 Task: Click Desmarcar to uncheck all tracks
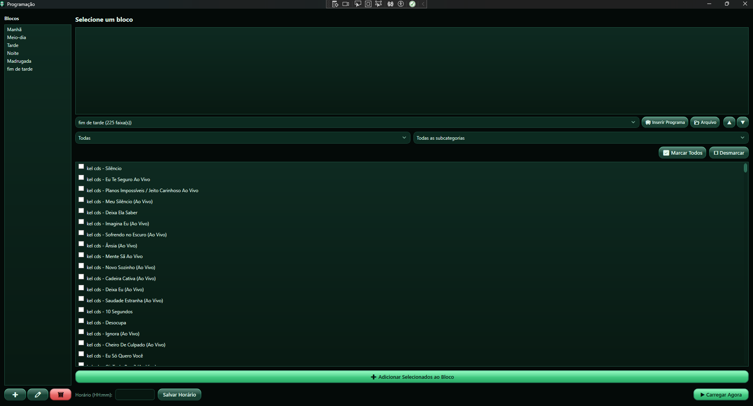[x=729, y=153]
